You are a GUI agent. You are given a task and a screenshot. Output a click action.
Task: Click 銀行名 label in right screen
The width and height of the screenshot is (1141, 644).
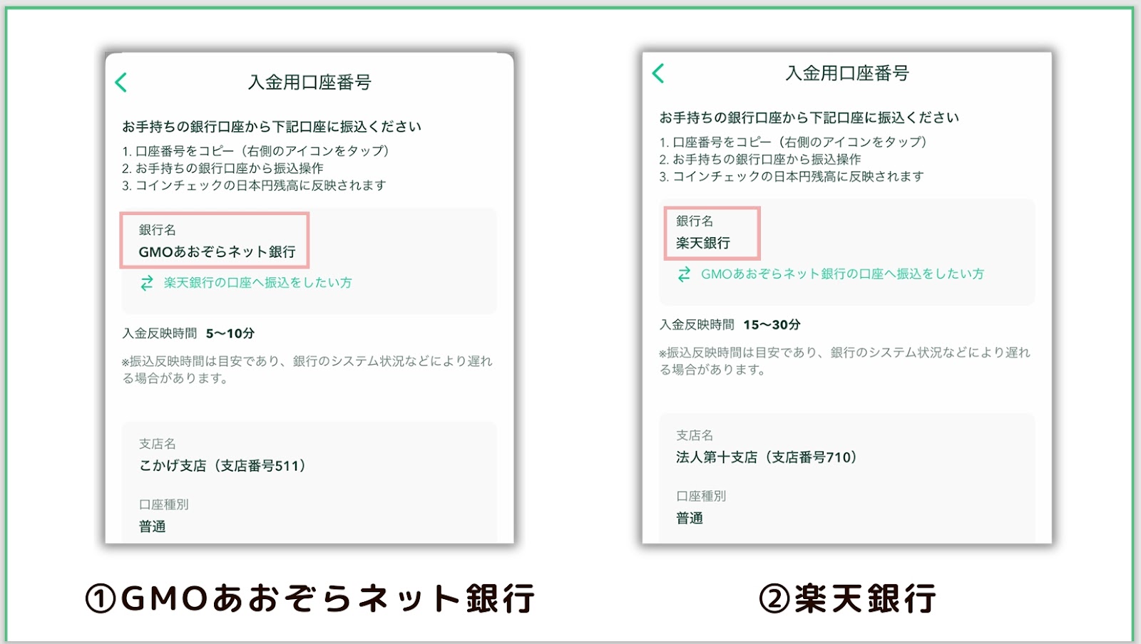[x=695, y=222]
